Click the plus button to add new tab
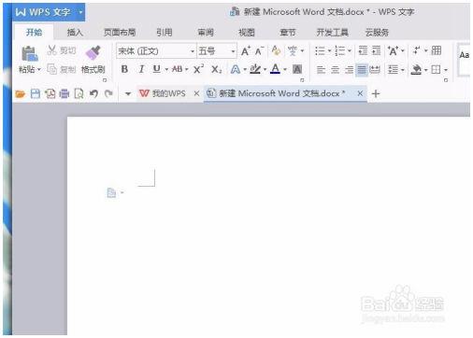This screenshot has height=338, width=473. tap(376, 93)
